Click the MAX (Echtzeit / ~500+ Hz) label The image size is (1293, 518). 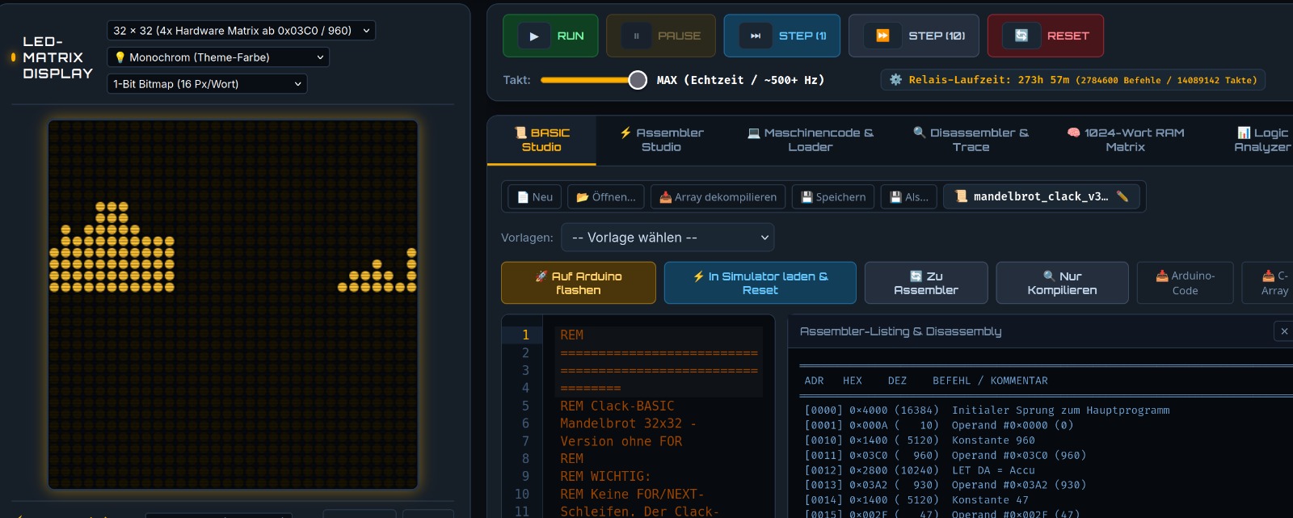tap(740, 80)
